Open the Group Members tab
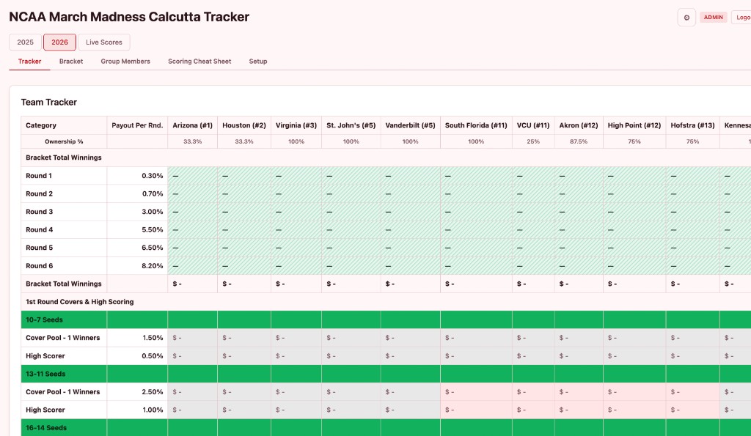 click(125, 62)
